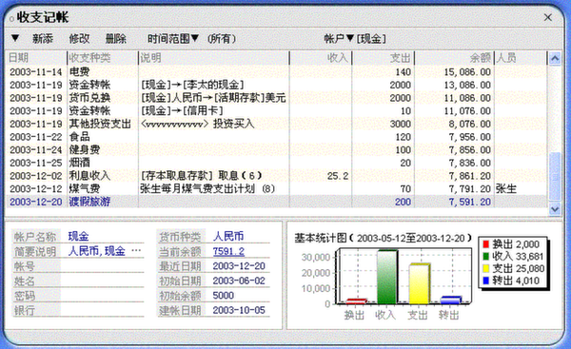Image resolution: width=571 pixels, height=349 pixels.
Task: Select the 货币兑换 currency exchange row
Action: tap(277, 98)
